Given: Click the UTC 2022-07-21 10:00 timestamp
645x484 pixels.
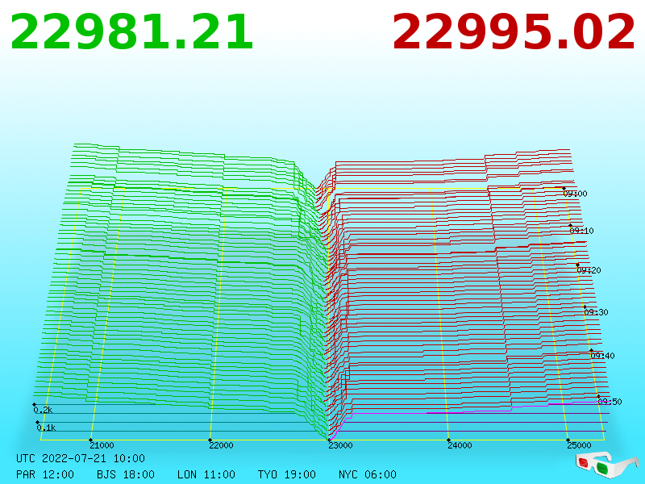Looking at the screenshot, I should pos(81,458).
